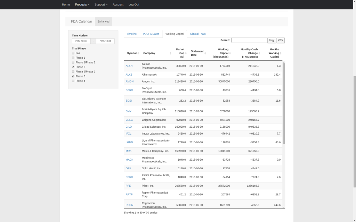Follow the AMGN ticker link
The height and width of the screenshot is (222, 356).
click(x=130, y=81)
